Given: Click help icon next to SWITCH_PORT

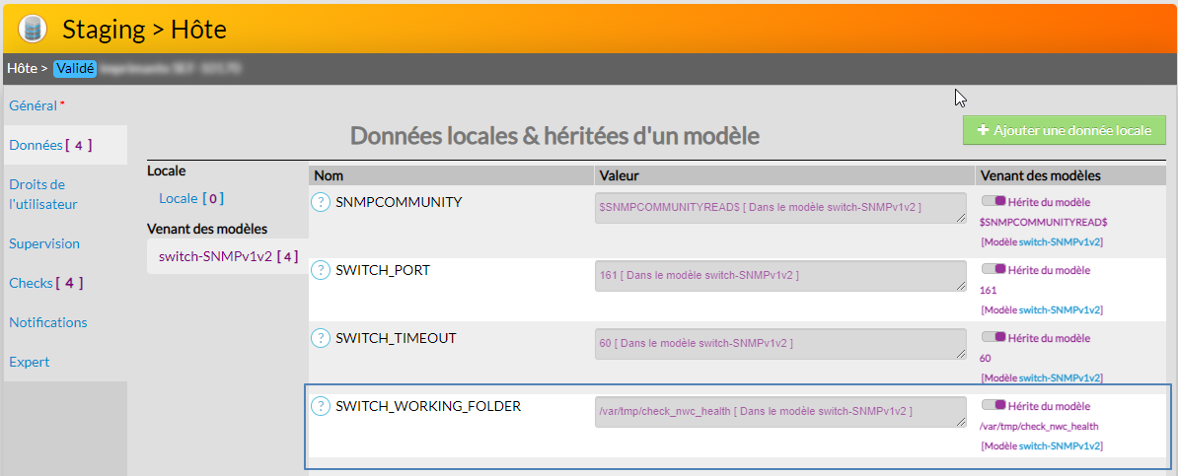Looking at the screenshot, I should [321, 269].
